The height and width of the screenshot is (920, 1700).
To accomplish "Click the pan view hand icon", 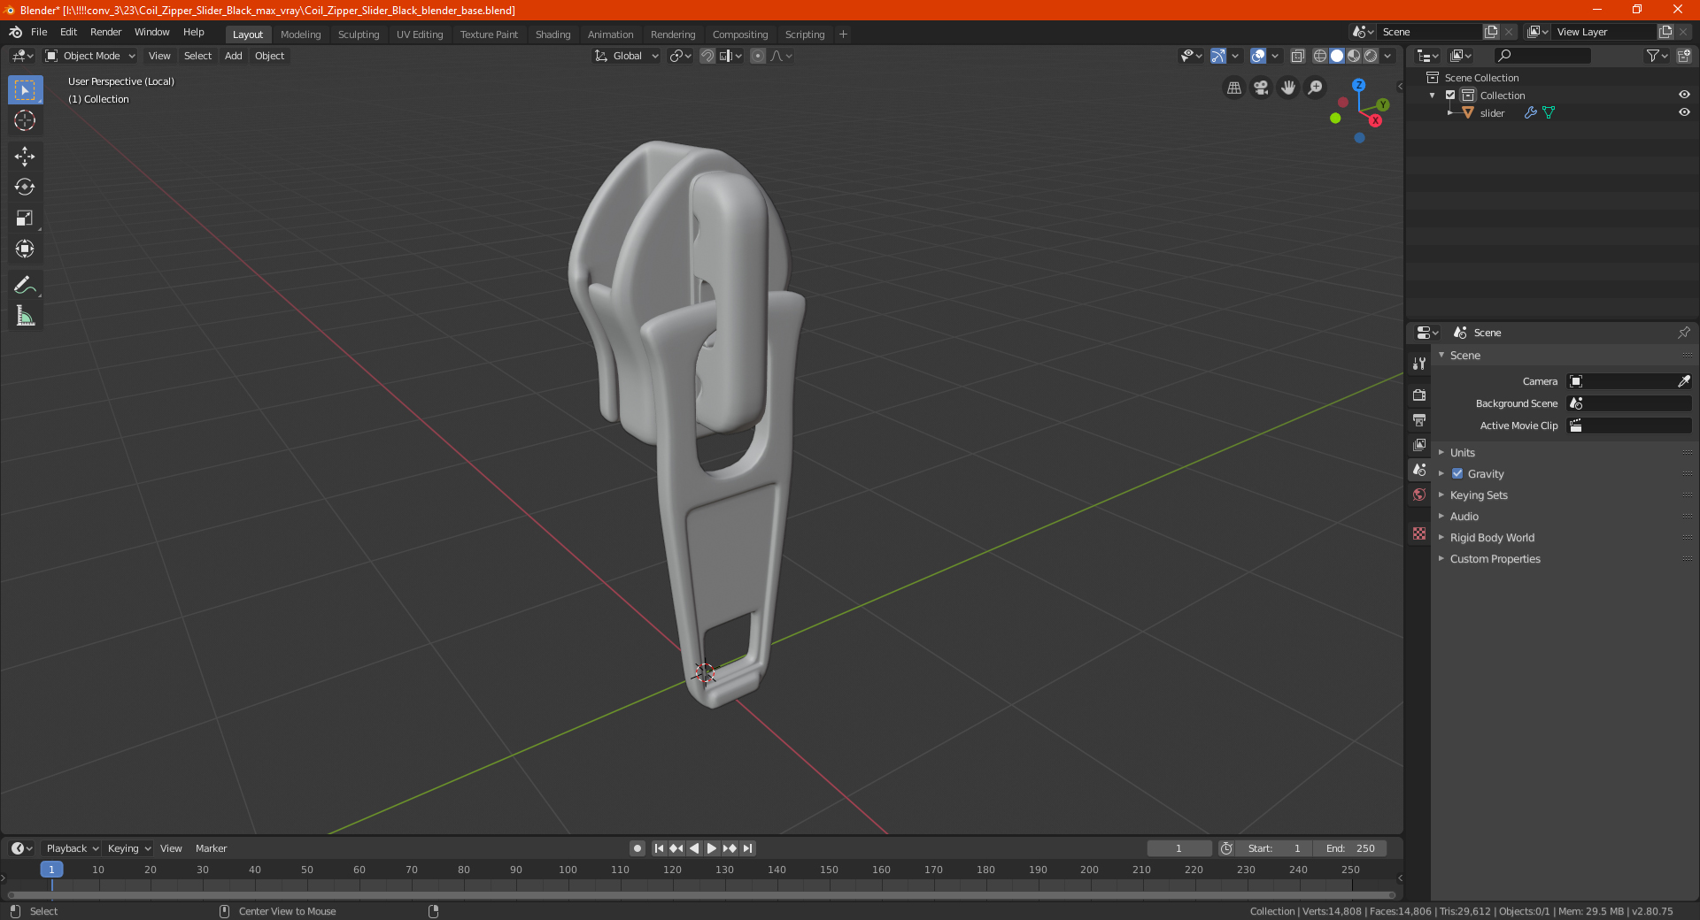I will click(x=1288, y=88).
